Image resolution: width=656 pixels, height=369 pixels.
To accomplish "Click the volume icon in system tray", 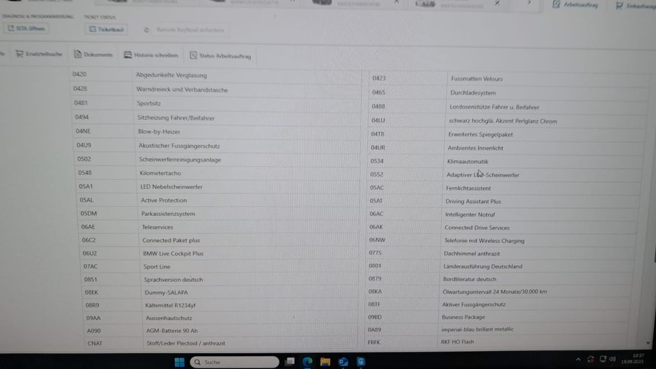I will coord(612,359).
